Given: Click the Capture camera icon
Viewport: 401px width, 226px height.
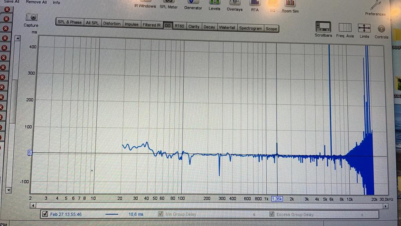Looking at the screenshot, I should click(x=31, y=17).
